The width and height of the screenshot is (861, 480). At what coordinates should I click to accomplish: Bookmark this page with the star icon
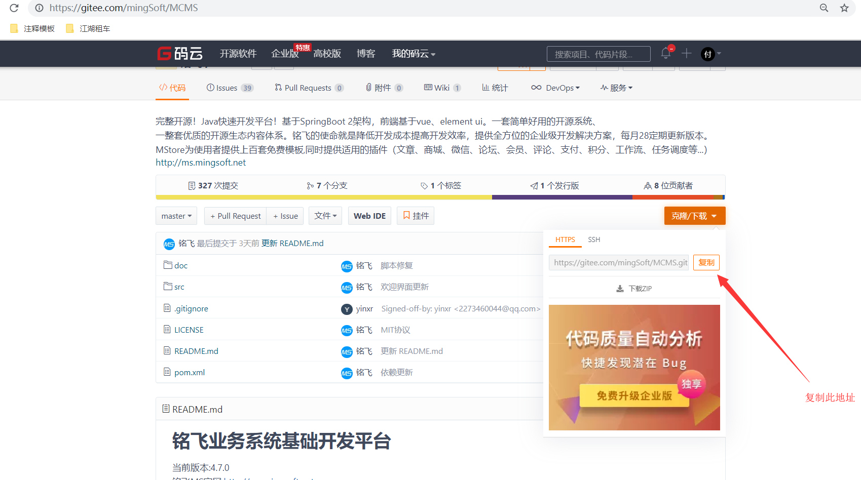click(844, 8)
